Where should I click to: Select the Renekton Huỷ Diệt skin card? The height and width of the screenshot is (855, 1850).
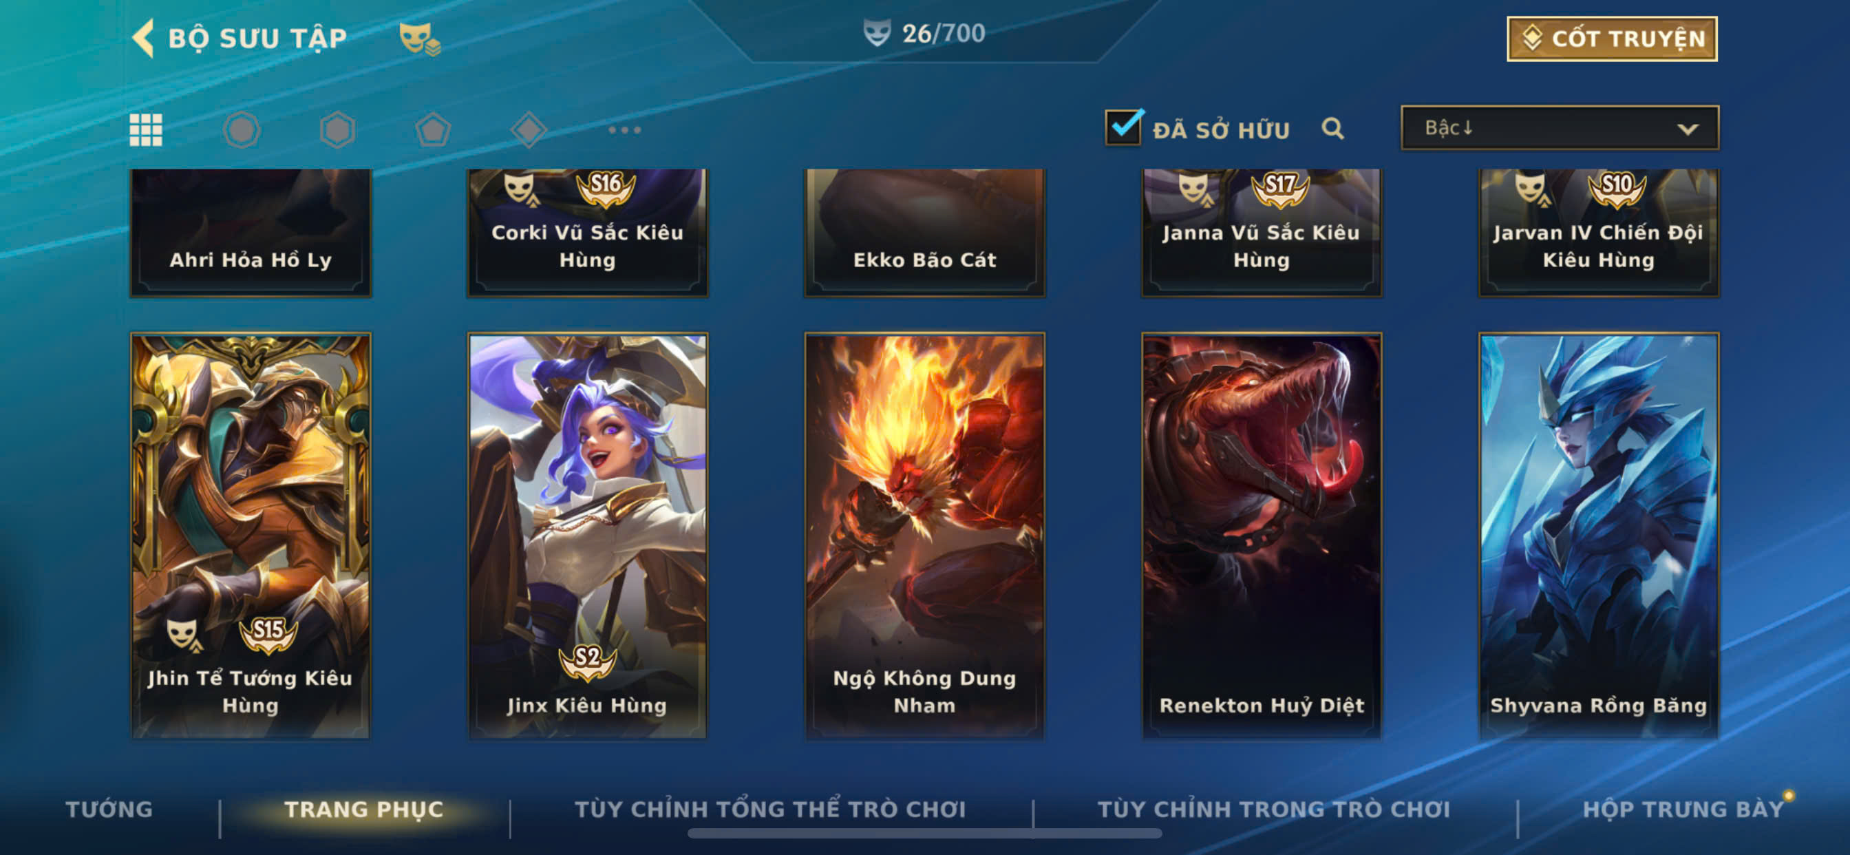pyautogui.click(x=1261, y=536)
